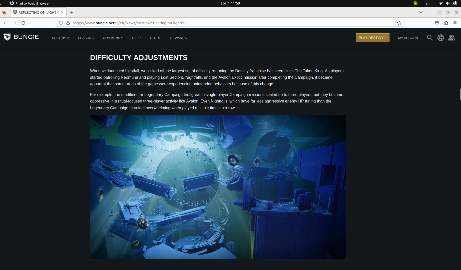
Task: Toggle the volume icon in system tray
Action: (448, 3)
